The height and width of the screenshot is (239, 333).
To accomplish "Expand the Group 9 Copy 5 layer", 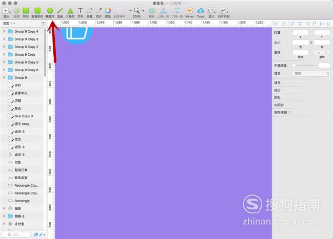I will click(4, 62).
